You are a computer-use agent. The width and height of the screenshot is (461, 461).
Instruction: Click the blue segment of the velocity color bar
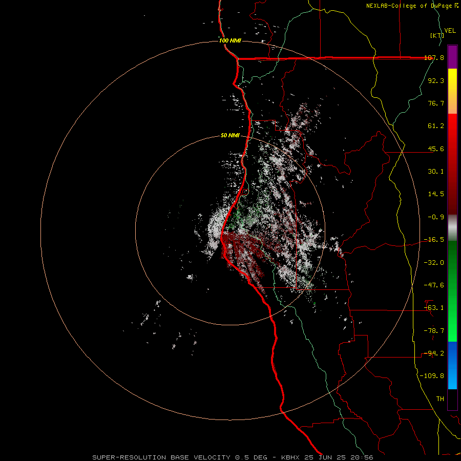(452, 365)
